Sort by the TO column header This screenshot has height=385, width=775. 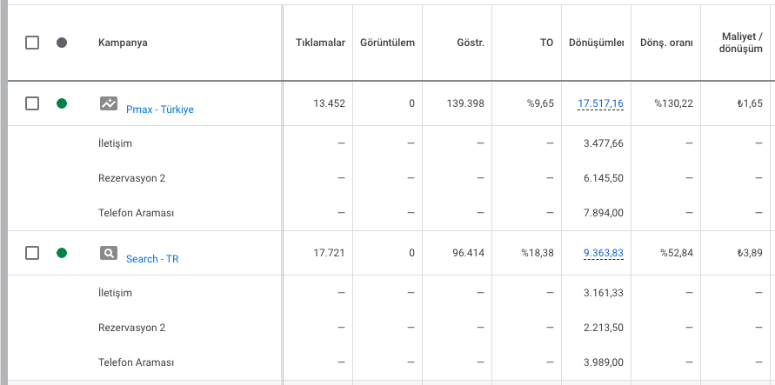[546, 43]
